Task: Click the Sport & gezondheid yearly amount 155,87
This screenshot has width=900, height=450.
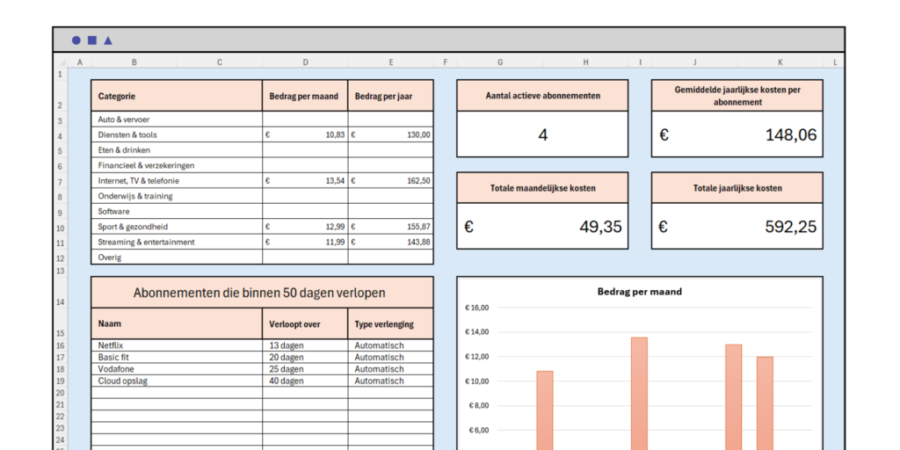Action: point(390,227)
